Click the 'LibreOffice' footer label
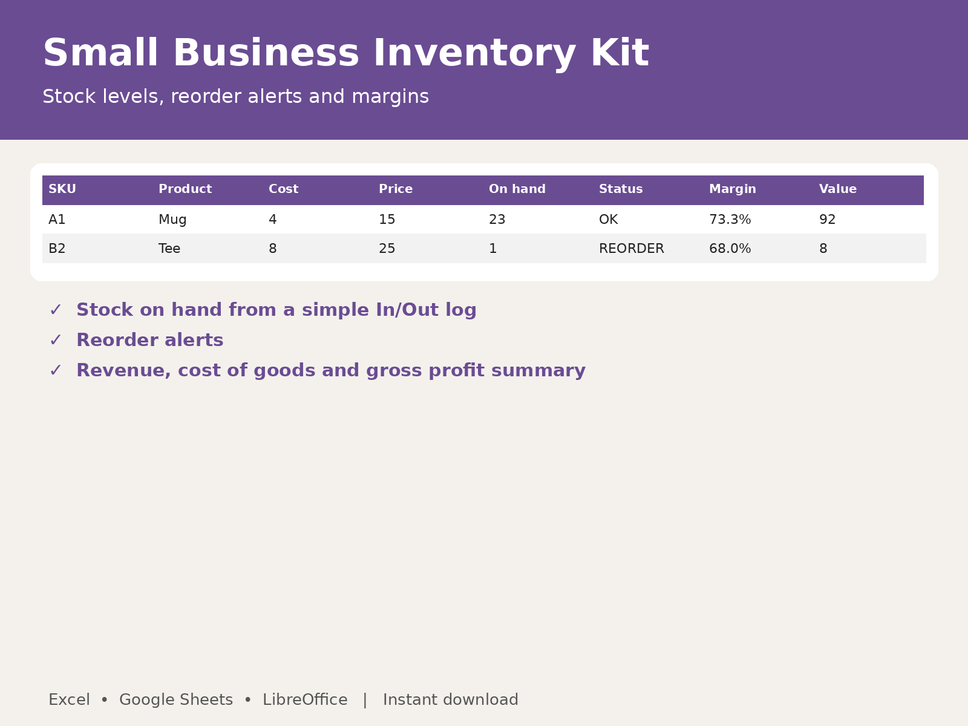Screen dimensions: 968x726 pos(305,700)
